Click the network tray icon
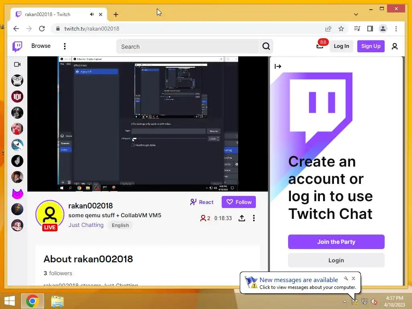412x309 pixels. click(365, 301)
